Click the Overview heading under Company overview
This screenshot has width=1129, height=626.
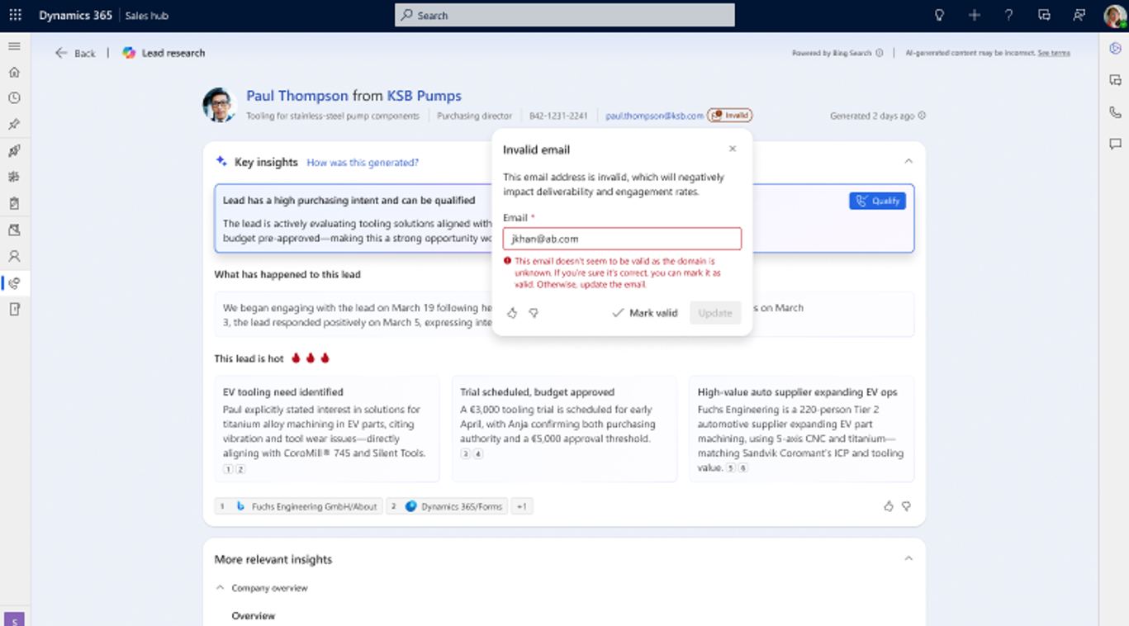click(x=254, y=616)
